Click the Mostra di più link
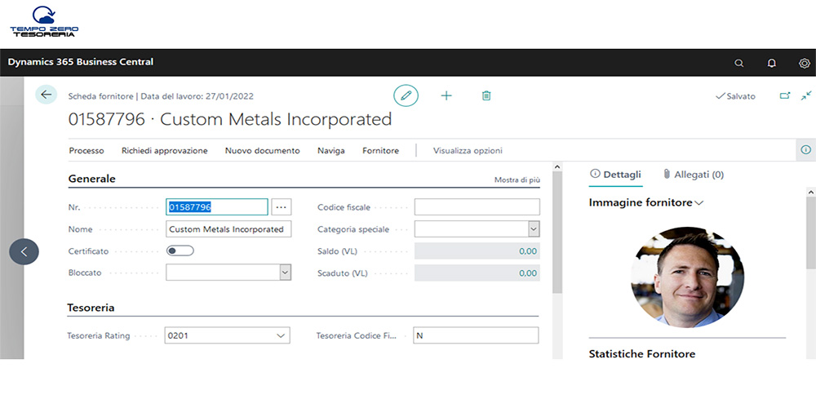Viewport: 816px width, 408px height. (517, 180)
